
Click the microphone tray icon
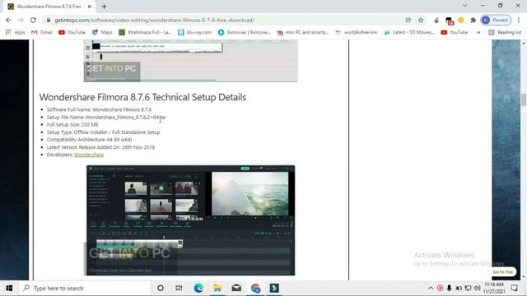pos(449,288)
